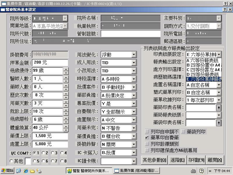233x175 pixels.
Task: Click the keyboard icon in system tray
Action: tap(193, 171)
